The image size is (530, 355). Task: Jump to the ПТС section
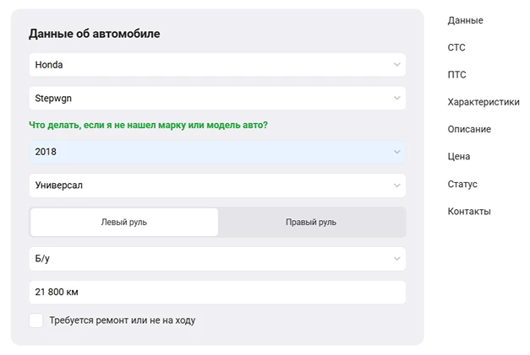pos(456,75)
